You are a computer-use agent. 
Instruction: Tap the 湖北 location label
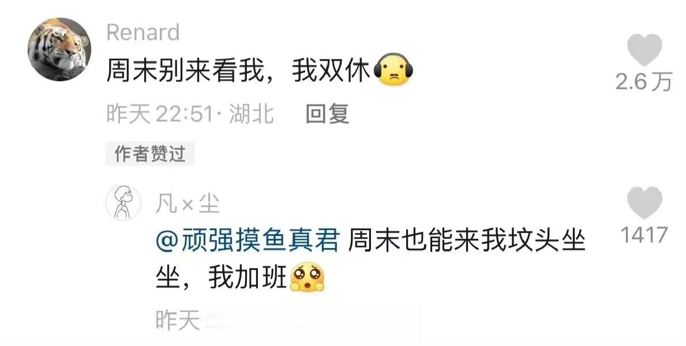coord(252,114)
